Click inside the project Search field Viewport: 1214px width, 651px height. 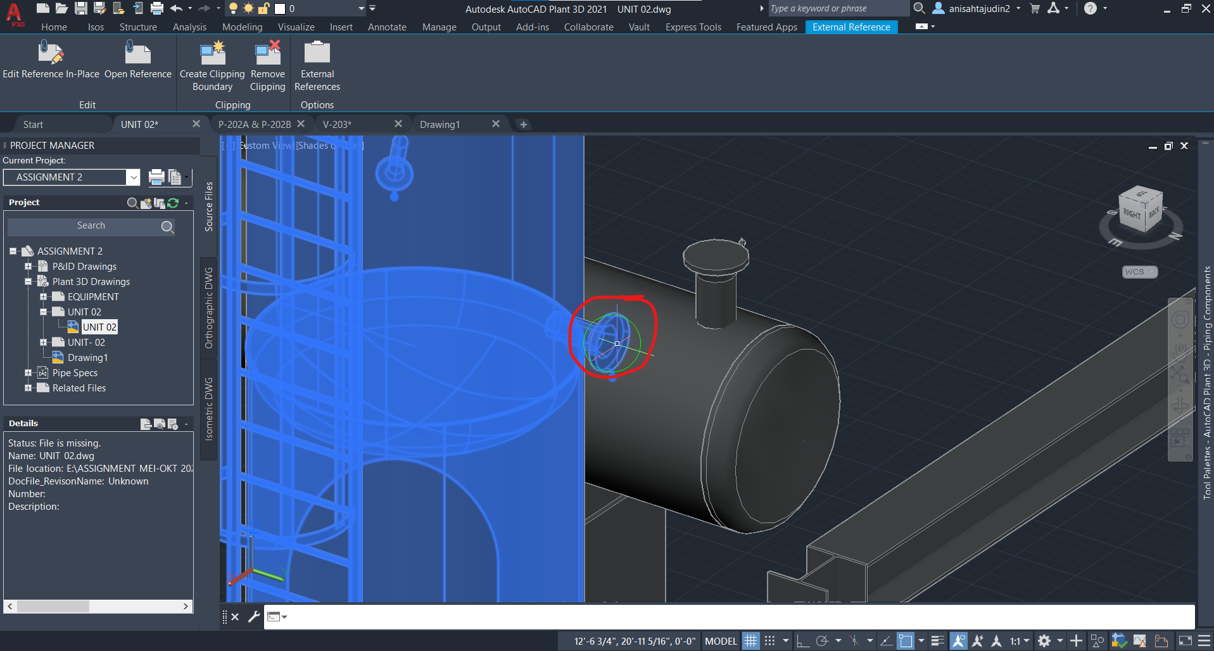tap(91, 226)
